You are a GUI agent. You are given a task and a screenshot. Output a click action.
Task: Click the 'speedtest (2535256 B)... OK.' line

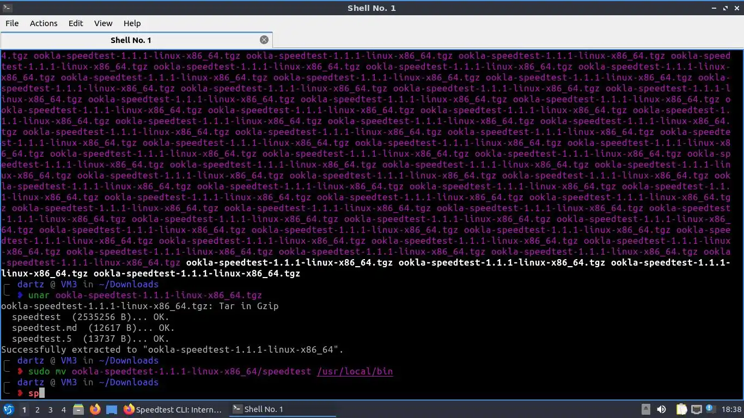point(90,317)
